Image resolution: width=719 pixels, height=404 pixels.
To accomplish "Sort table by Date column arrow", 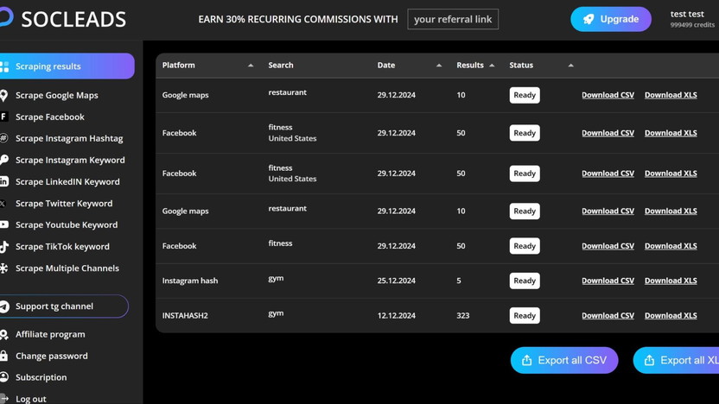I will (x=439, y=66).
